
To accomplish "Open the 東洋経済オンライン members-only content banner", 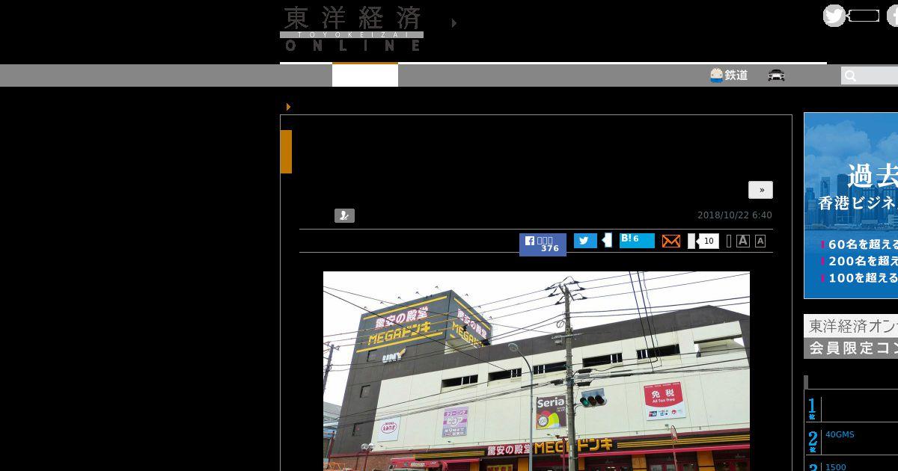I will (851, 336).
